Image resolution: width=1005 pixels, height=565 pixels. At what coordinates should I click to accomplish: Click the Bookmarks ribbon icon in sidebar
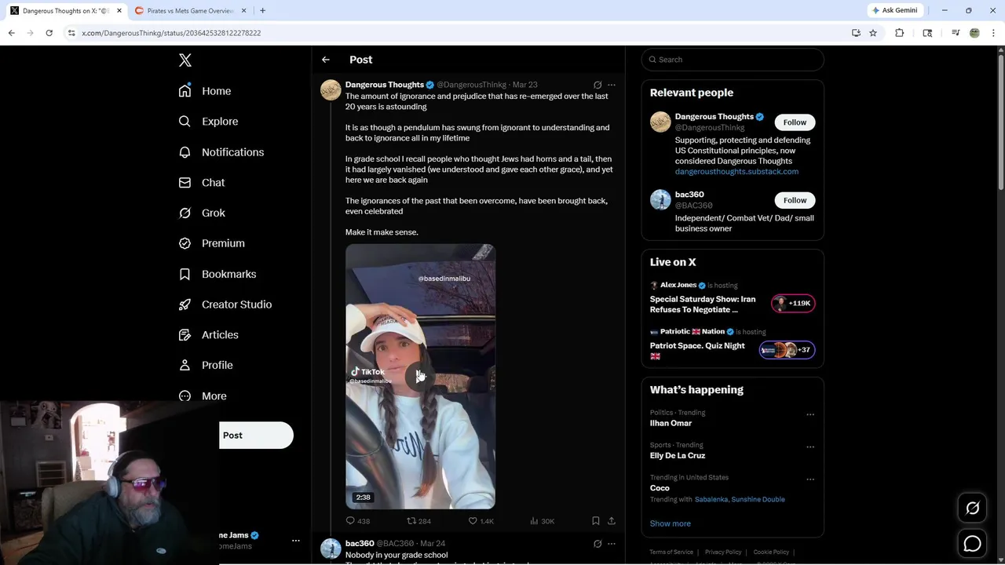coord(185,274)
